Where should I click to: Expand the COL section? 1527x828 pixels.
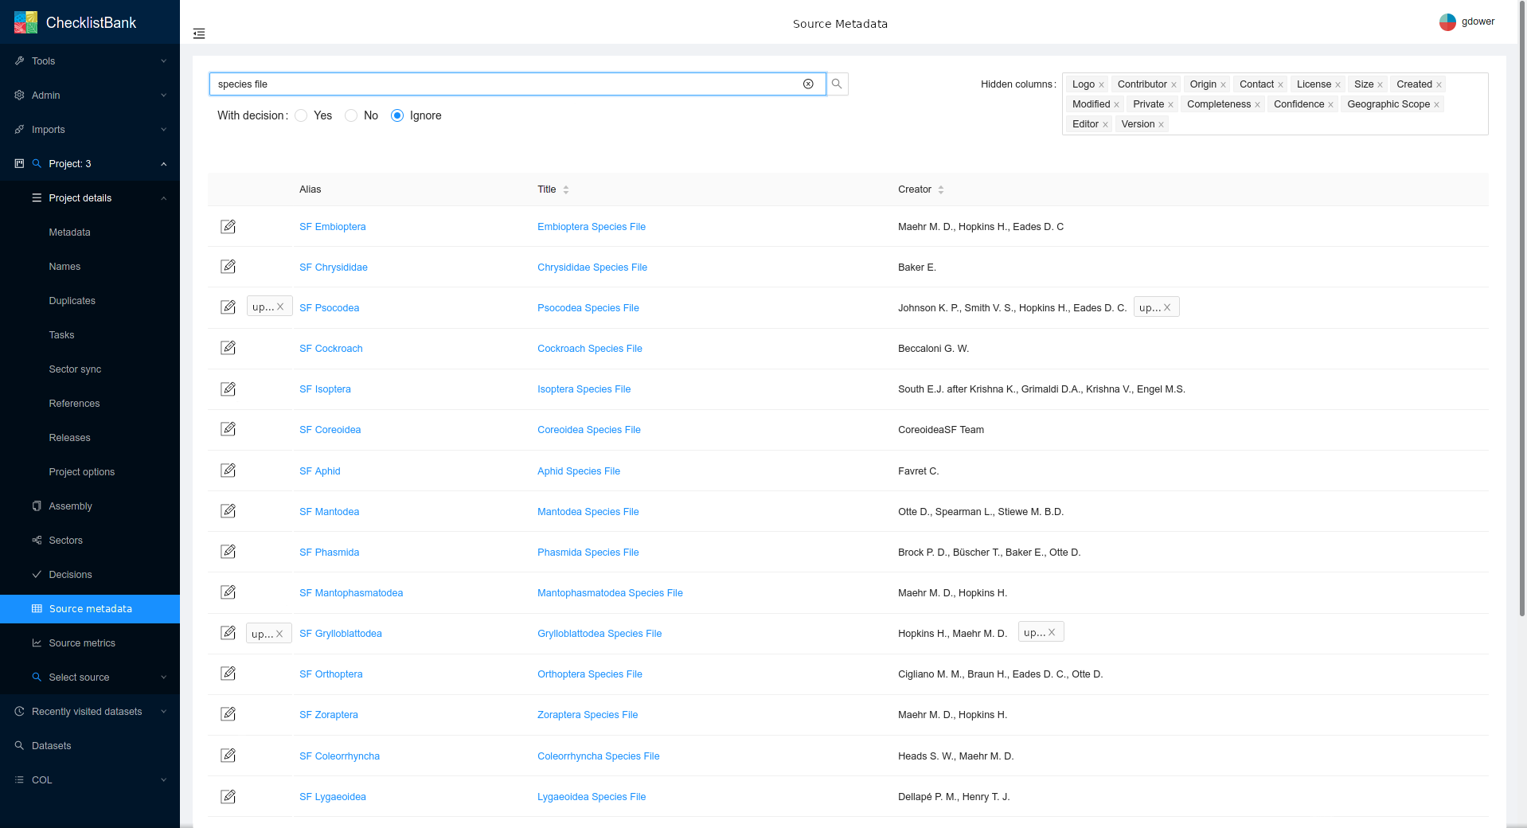pos(43,780)
